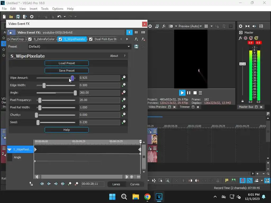
Task: Jump to the first keyframe
Action: point(42,184)
